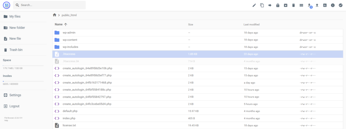Viewport: 346px width, 129px height.
Task: Switch view with the grid icon
Action: (x=301, y=5)
